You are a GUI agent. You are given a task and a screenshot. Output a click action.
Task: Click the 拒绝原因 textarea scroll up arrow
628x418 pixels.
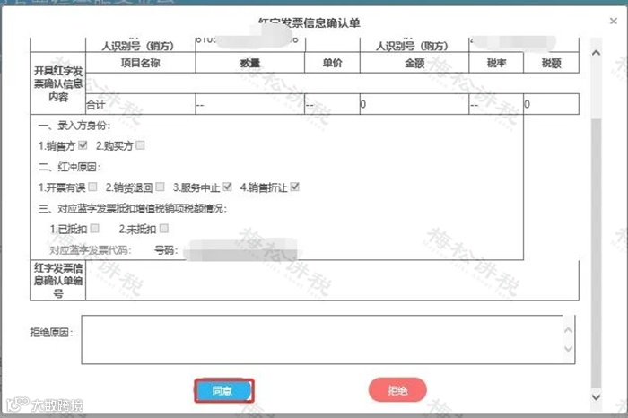pyautogui.click(x=568, y=330)
